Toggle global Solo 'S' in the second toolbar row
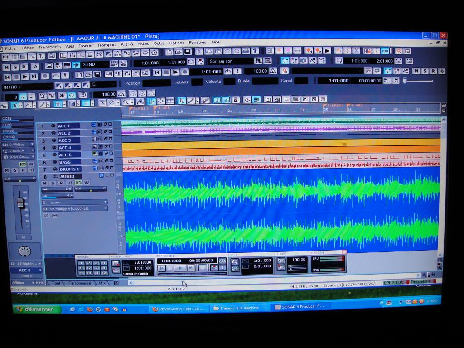Screen dimensions: 464x348 pos(15,67)
